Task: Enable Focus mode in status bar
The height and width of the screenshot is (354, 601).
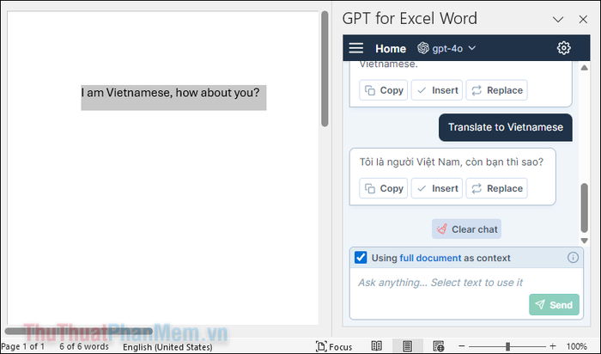Action: 334,347
